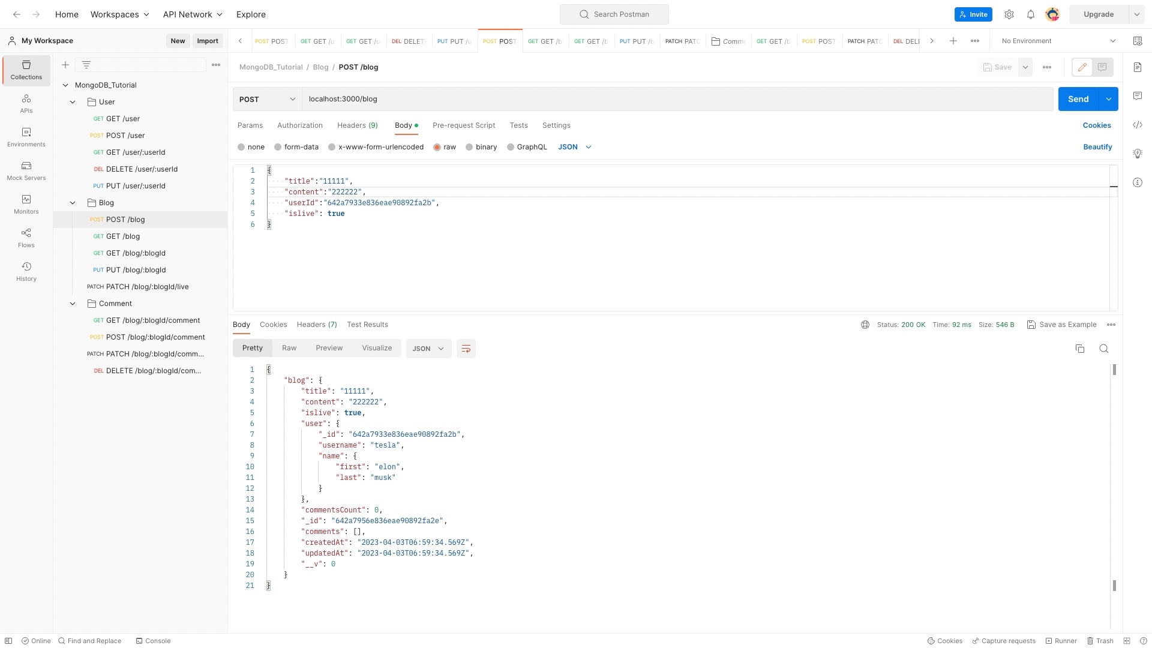This screenshot has width=1152, height=648.
Task: Go back with the left arrow
Action: 17,14
